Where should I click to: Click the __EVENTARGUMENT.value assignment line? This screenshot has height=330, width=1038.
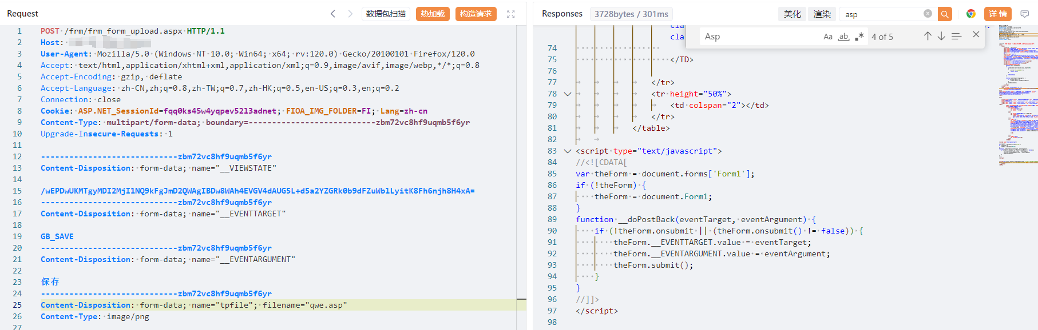[x=722, y=254]
